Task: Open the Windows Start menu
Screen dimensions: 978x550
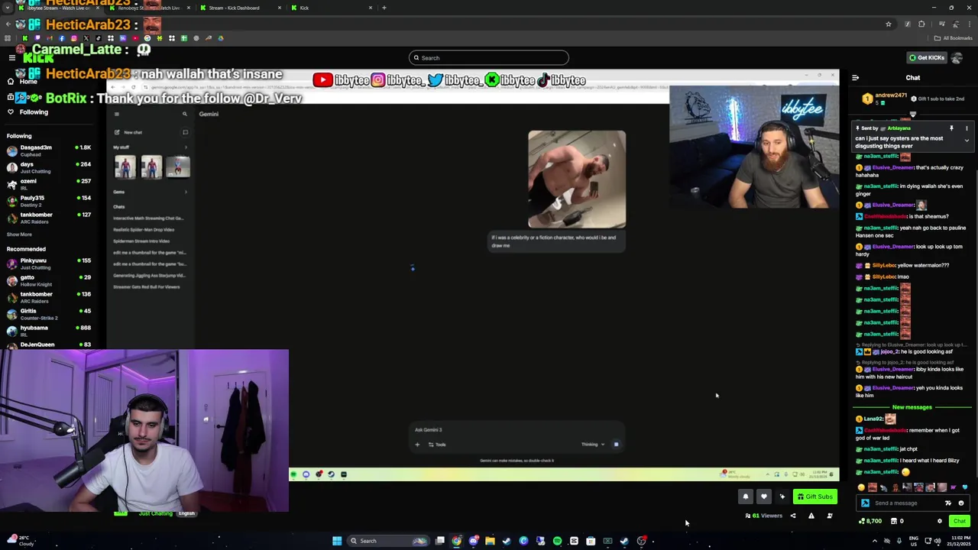Action: point(337,541)
